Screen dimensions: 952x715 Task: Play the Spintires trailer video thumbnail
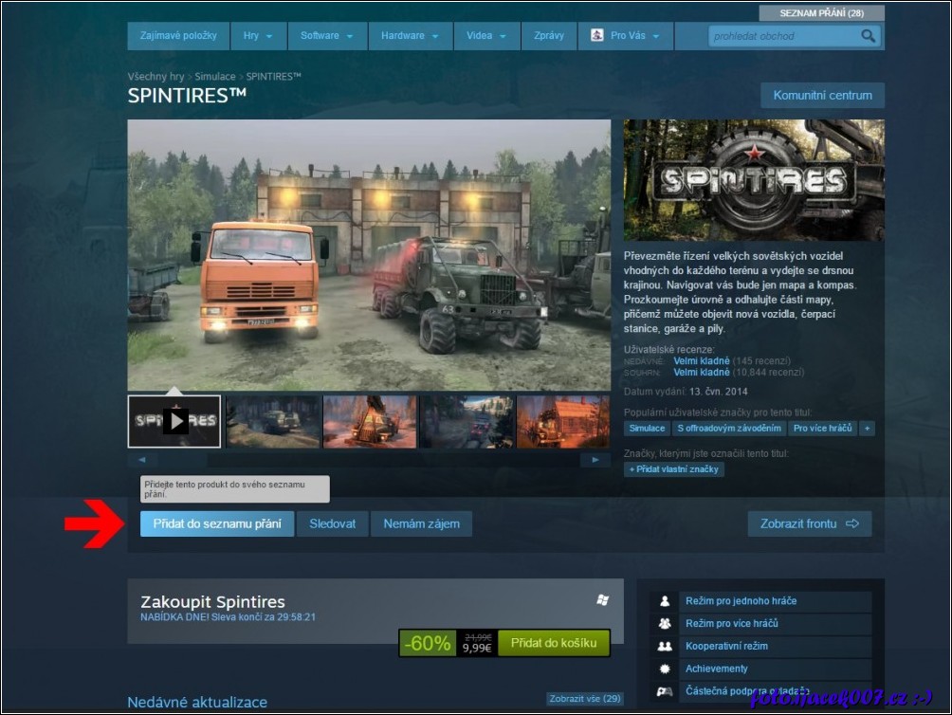[174, 421]
